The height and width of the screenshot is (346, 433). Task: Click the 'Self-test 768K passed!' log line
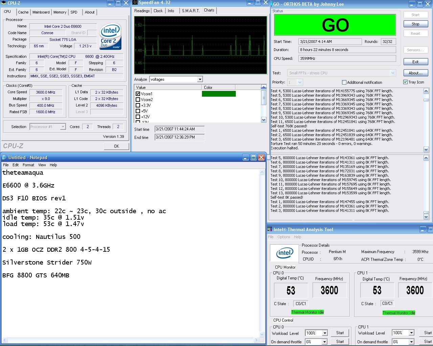[289, 126]
